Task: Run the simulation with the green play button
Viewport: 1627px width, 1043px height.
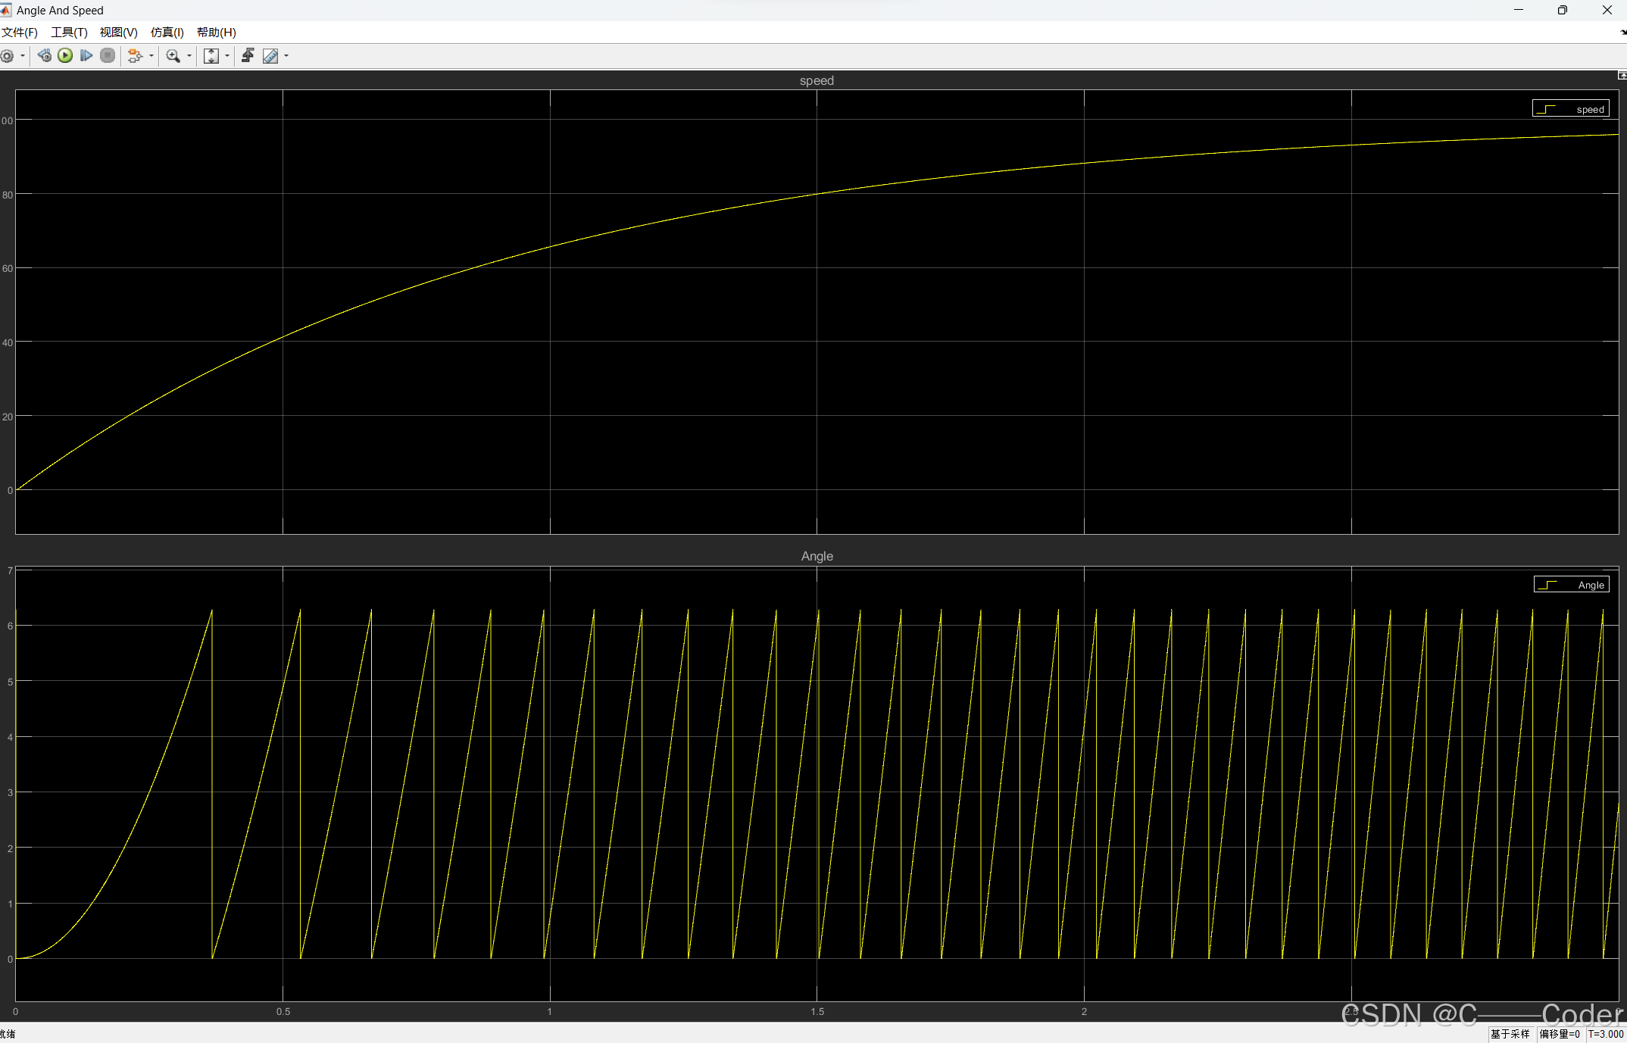Action: pos(65,56)
